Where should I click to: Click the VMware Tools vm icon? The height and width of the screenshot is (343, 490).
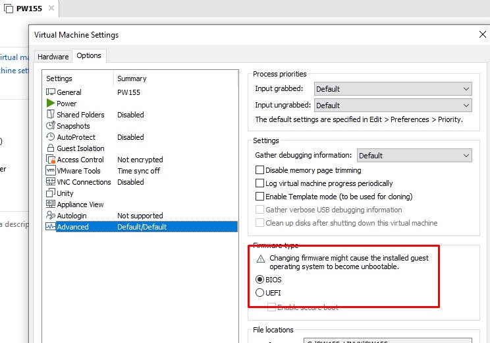(50, 170)
